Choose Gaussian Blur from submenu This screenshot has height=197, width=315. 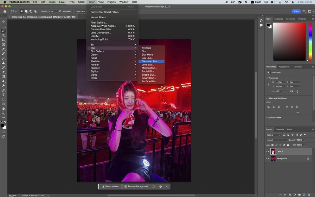[x=151, y=62]
